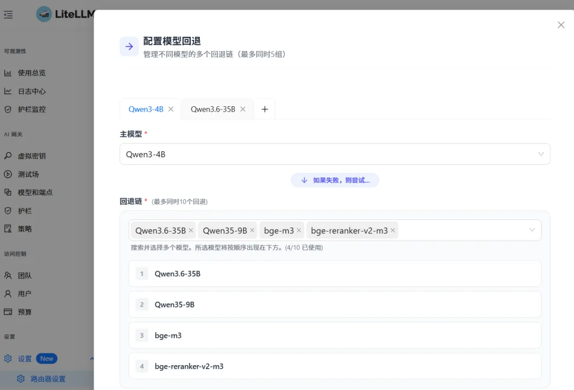Click the 使用总览 bar chart icon
This screenshot has width=574, height=390.
coord(7,73)
